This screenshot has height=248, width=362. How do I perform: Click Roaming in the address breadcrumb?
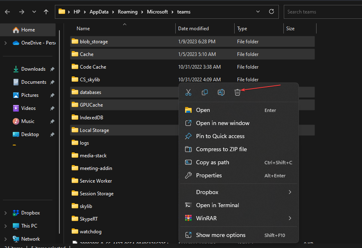(128, 12)
